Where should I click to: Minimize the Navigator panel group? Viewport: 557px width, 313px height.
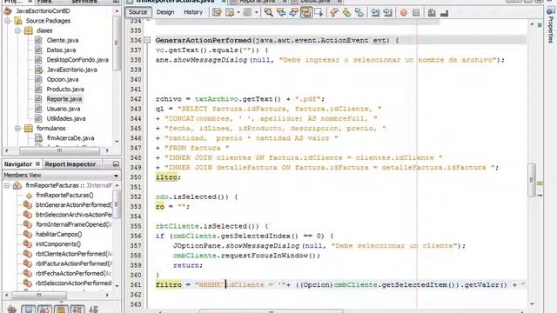[116, 164]
